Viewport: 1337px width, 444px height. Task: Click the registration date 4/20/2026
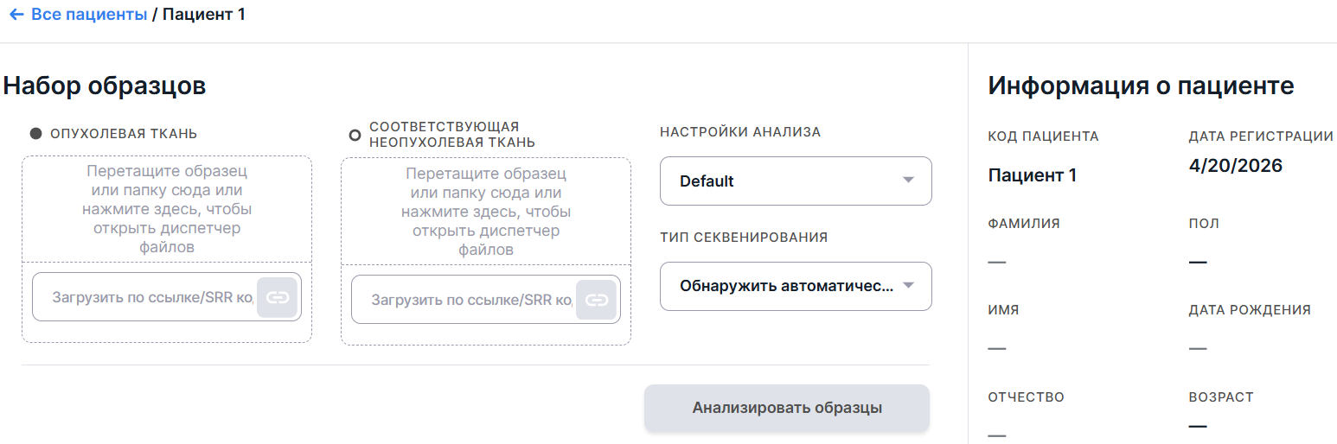pyautogui.click(x=1236, y=165)
